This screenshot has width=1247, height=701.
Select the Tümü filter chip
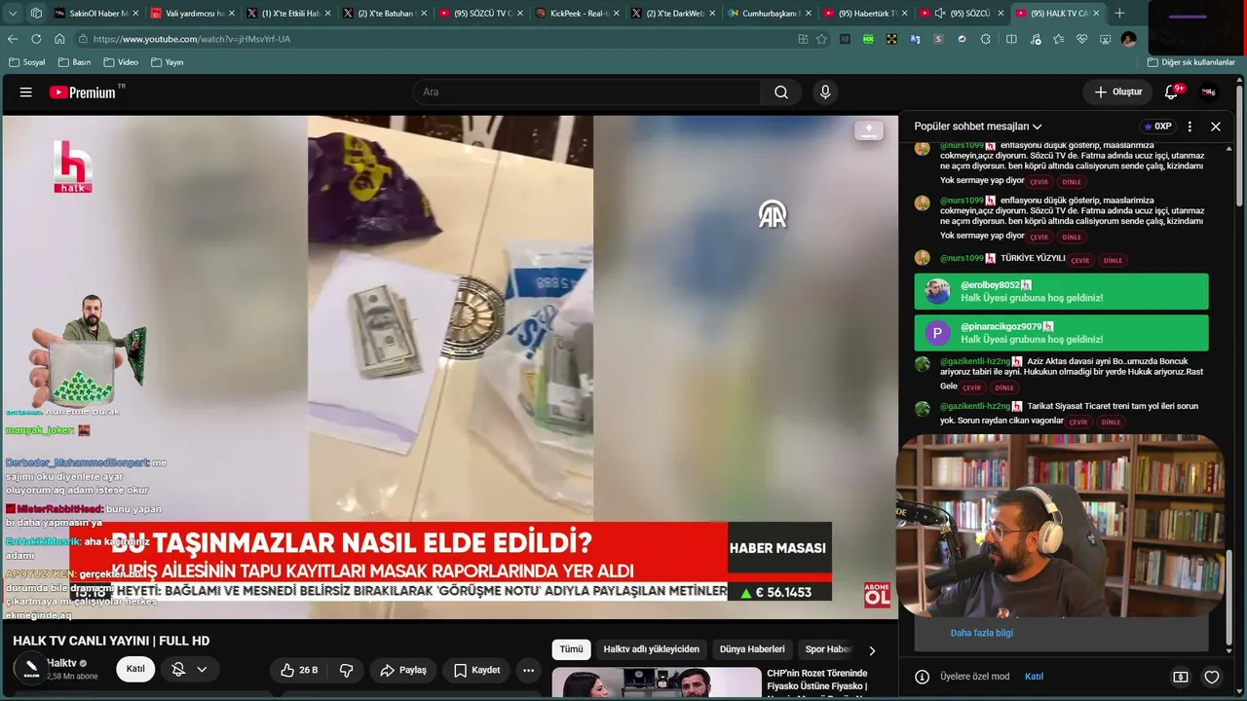(x=571, y=649)
